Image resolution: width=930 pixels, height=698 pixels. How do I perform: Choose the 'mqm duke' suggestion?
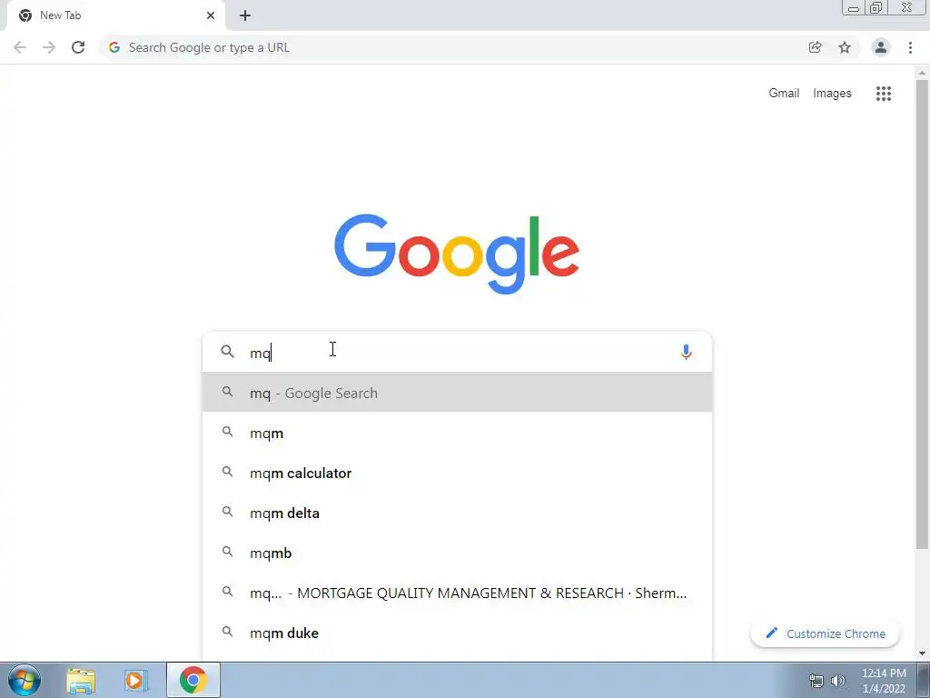click(x=458, y=633)
